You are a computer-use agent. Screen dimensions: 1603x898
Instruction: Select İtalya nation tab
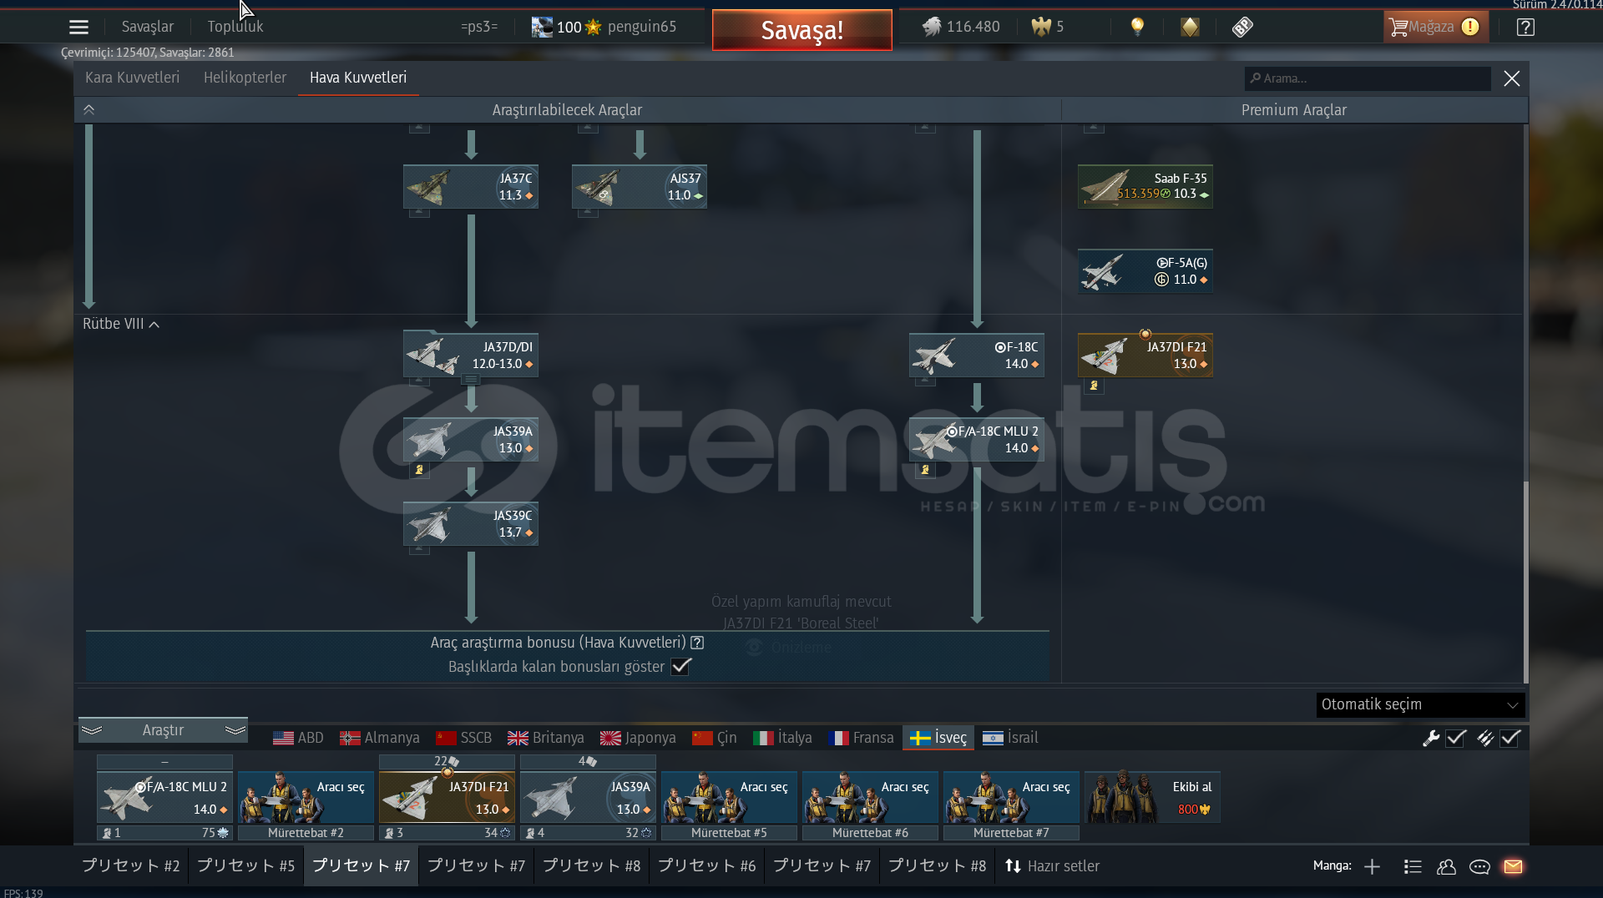pos(783,738)
